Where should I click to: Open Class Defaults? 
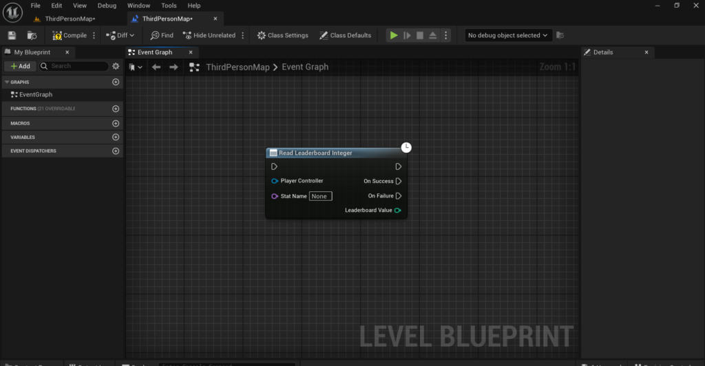pos(346,36)
